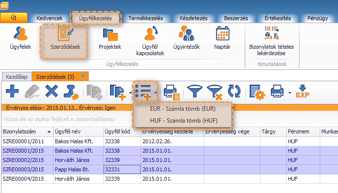
Task: Expand the copy-with-plus dropdown arrow
Action: pos(130,93)
